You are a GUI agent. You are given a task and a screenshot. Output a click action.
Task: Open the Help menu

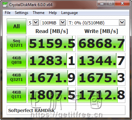pyautogui.click(x=53, y=13)
